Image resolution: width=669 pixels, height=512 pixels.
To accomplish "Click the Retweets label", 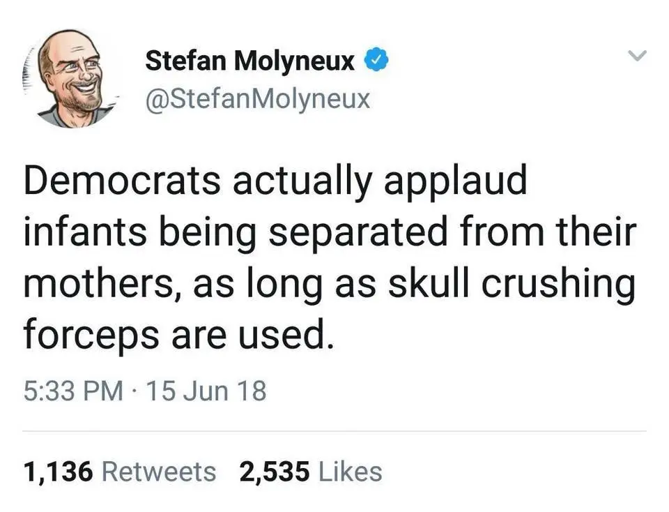I will (159, 472).
